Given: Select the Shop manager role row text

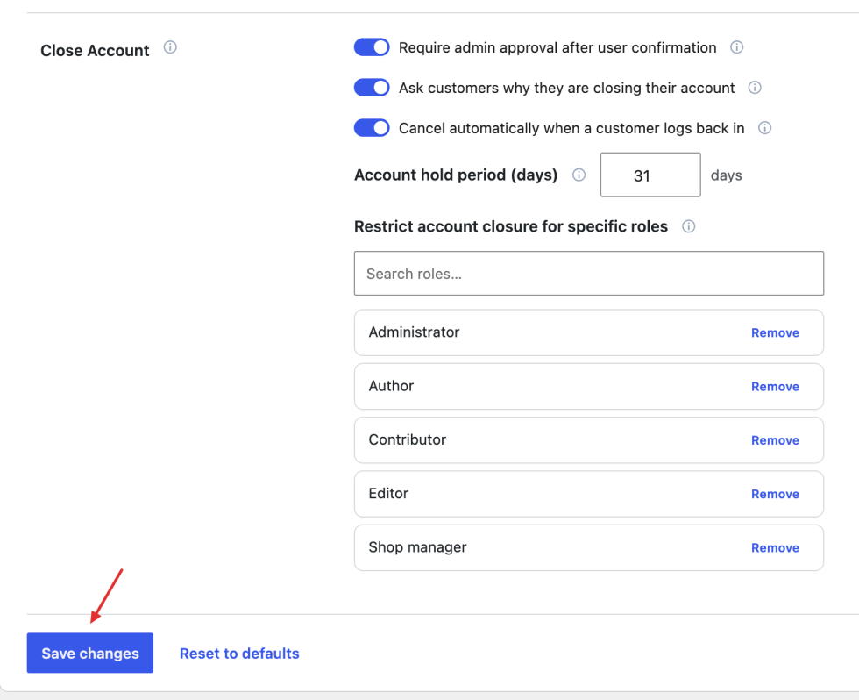Looking at the screenshot, I should point(417,547).
